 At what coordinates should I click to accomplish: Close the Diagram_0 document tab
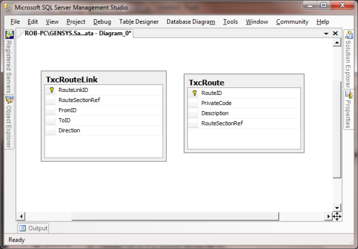tap(335, 33)
